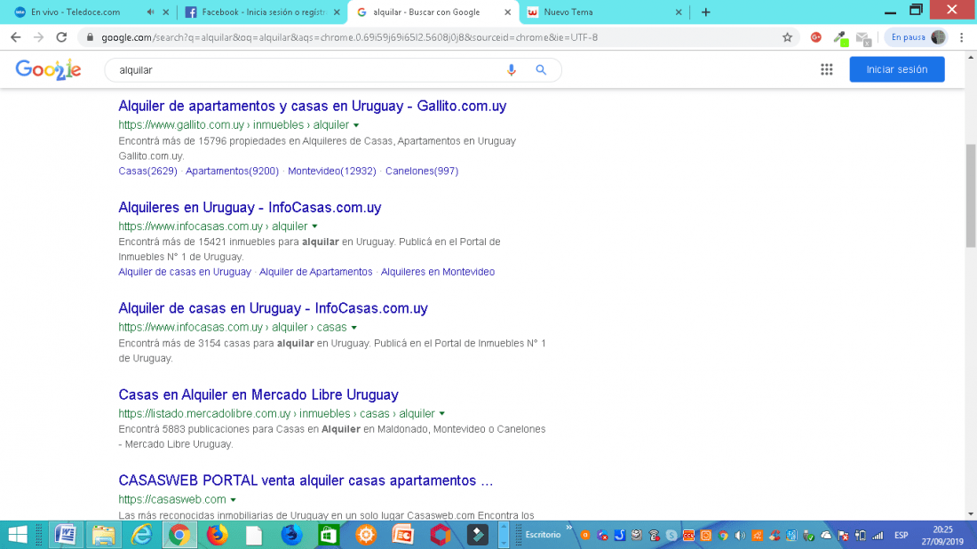Expand the mercadolibre result URL dropdown arrow
The width and height of the screenshot is (977, 549).
click(441, 414)
